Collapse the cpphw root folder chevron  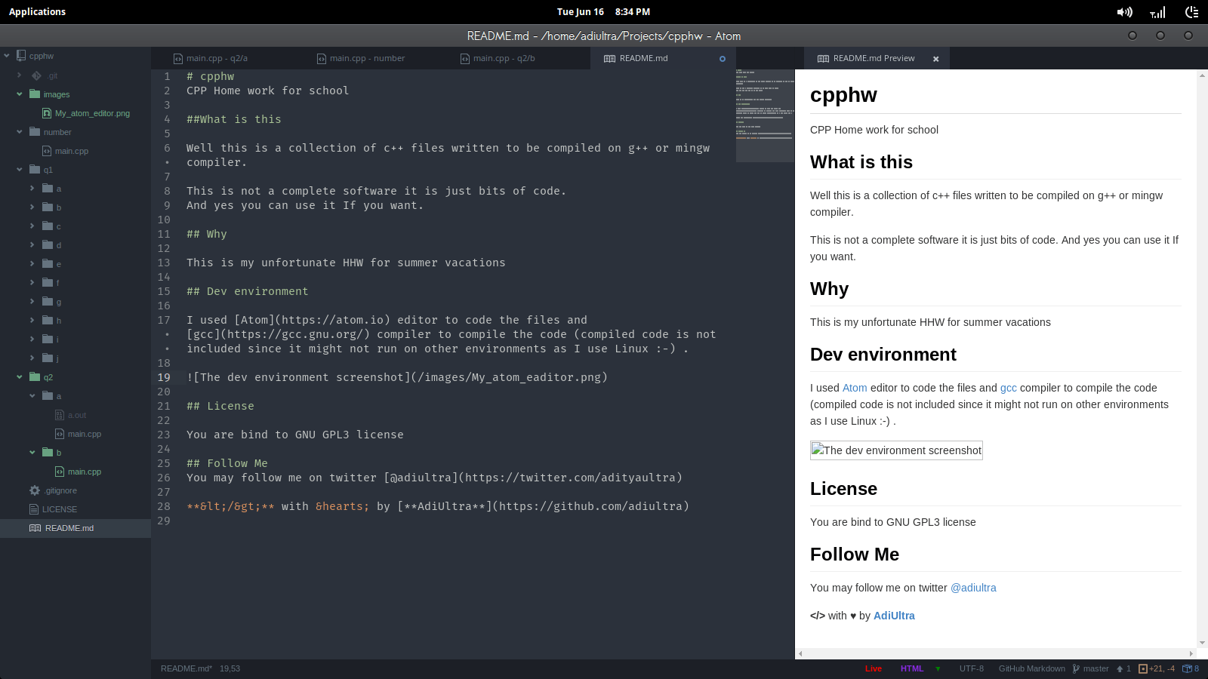click(x=7, y=56)
